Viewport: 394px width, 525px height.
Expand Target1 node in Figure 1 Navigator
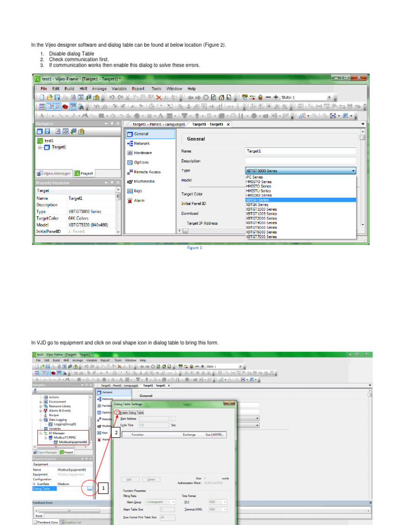point(40,147)
